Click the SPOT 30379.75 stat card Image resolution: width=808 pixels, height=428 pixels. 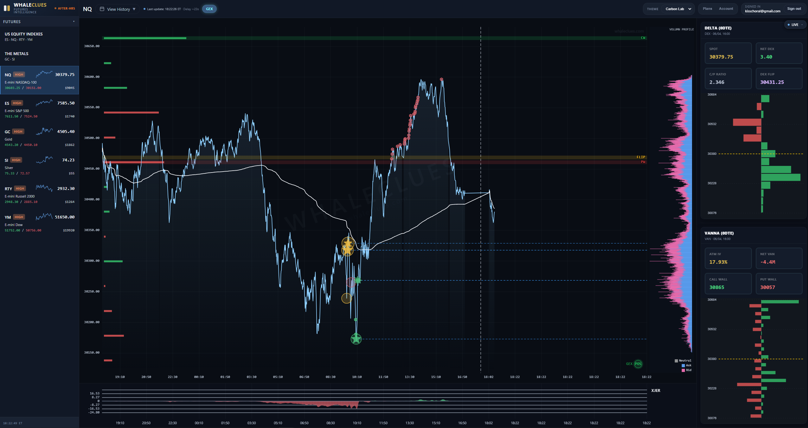(x=728, y=53)
